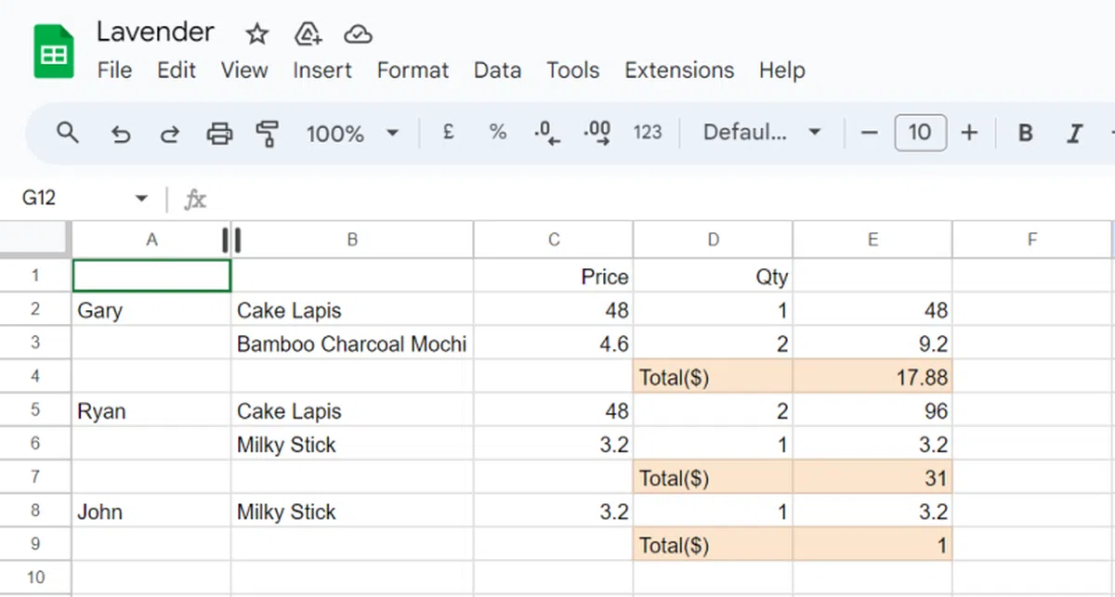
Task: Open the search the menus magnifier
Action: pyautogui.click(x=67, y=133)
